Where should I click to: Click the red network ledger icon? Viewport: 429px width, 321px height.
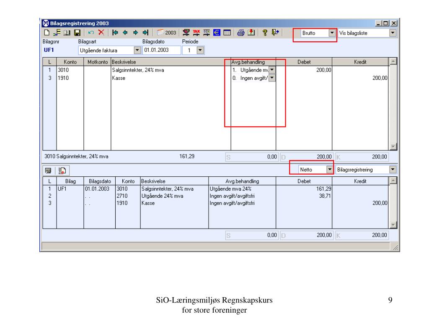186,33
